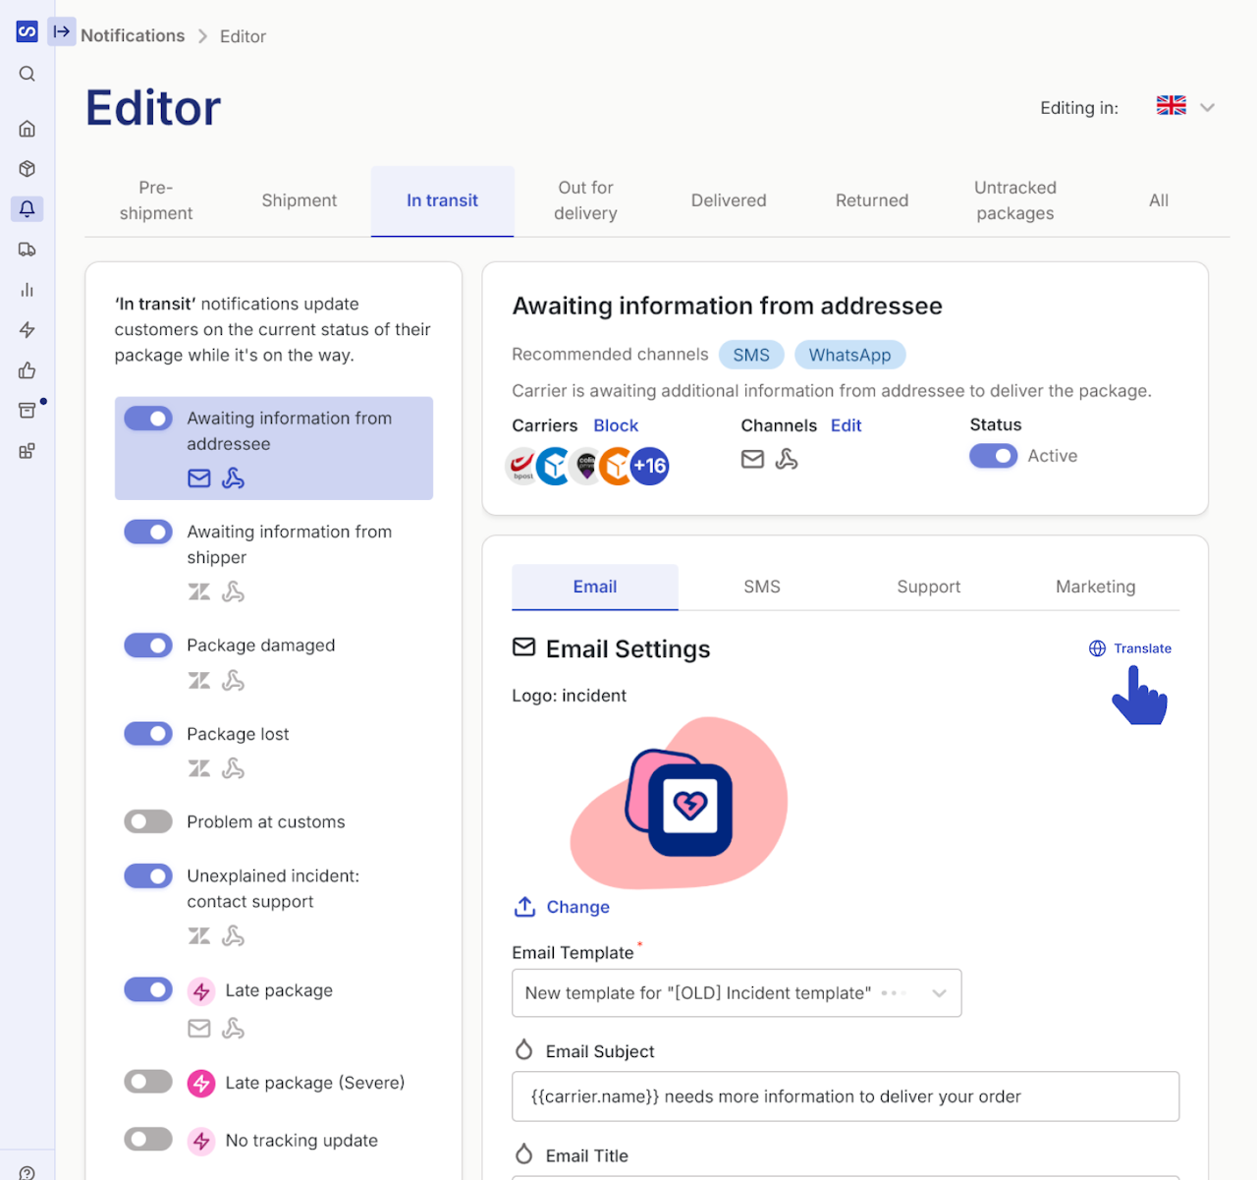Open the notifications bell in sidebar
This screenshot has height=1180, width=1257.
tap(27, 208)
